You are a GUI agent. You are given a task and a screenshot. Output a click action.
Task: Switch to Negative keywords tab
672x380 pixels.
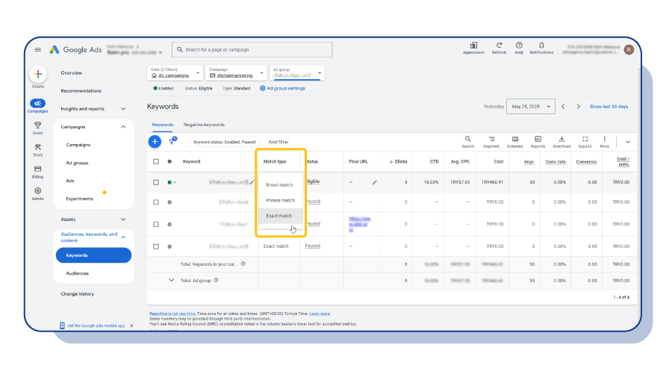pos(204,125)
